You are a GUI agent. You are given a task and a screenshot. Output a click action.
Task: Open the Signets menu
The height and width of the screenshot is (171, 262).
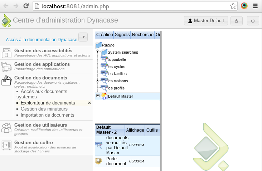122,35
